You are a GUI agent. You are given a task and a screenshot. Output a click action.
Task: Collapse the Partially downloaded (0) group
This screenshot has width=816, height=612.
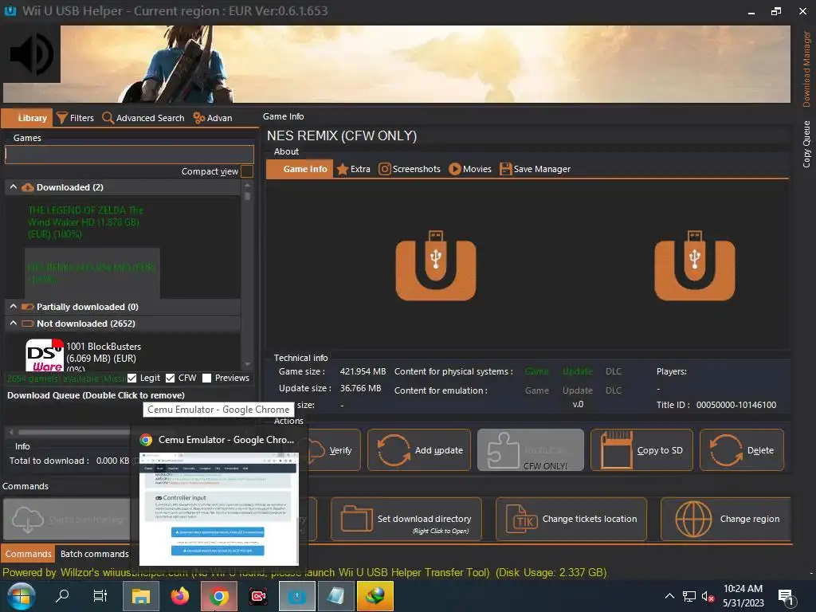pyautogui.click(x=14, y=307)
